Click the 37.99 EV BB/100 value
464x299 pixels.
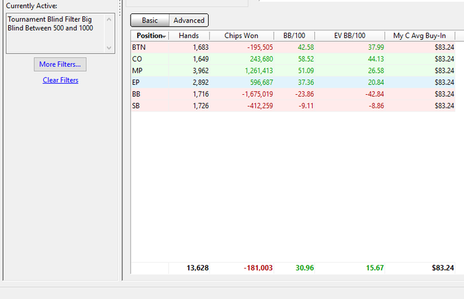(x=376, y=47)
